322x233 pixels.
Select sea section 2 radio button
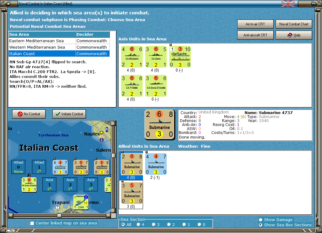(x=169, y=224)
